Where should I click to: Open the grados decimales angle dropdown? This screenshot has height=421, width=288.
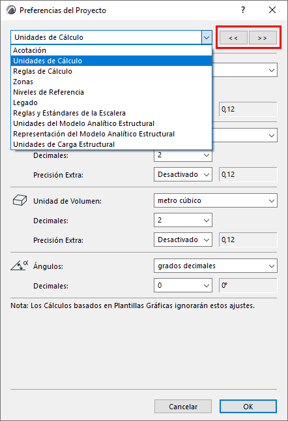tap(216, 266)
